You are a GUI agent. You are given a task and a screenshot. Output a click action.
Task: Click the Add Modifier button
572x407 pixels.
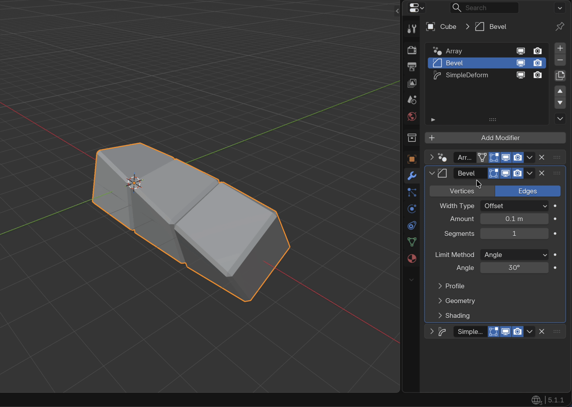click(x=495, y=138)
